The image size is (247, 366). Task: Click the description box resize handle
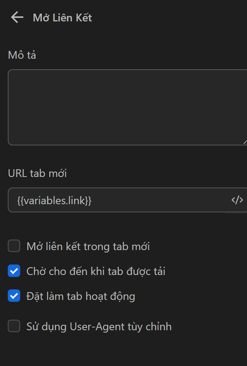coord(245,142)
